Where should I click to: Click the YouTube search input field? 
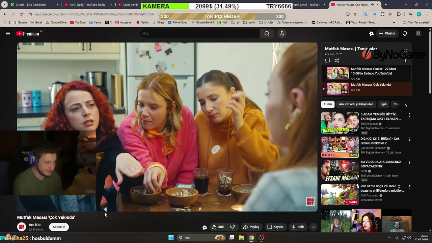coord(199,33)
